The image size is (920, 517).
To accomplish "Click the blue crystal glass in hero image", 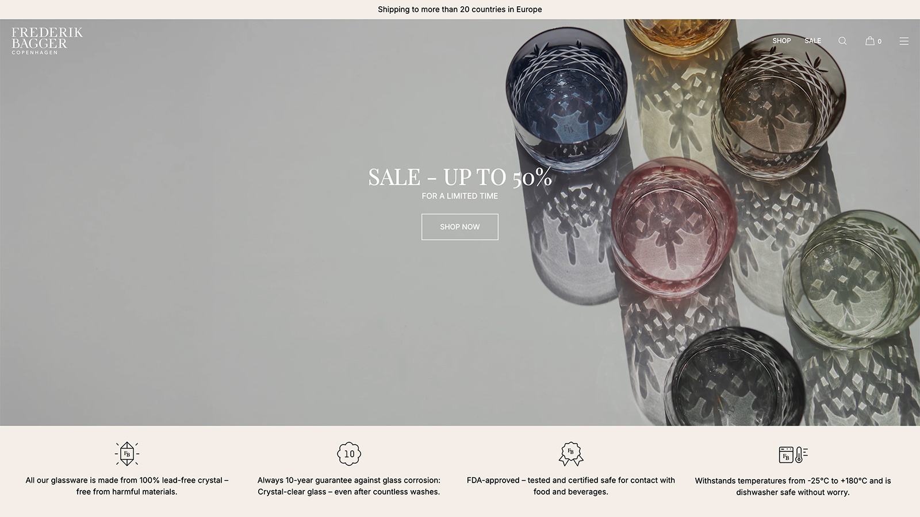I will coord(566,98).
